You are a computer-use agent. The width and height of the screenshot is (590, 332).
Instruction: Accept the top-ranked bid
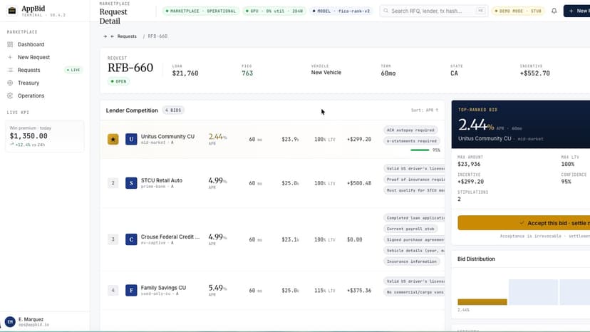click(x=524, y=223)
